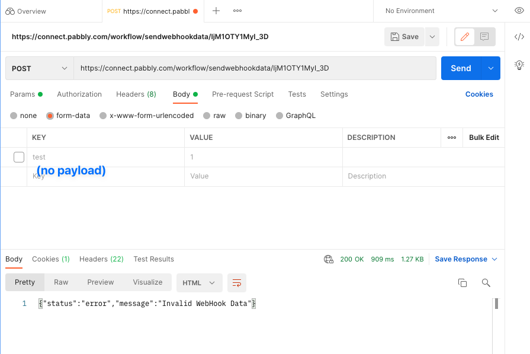Click the value cell containing 1
The height and width of the screenshot is (354, 530).
pos(264,157)
